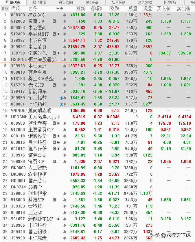This screenshot has height=242, width=195.
Task: Select the 农业种植 sector name
Action: coord(37,174)
